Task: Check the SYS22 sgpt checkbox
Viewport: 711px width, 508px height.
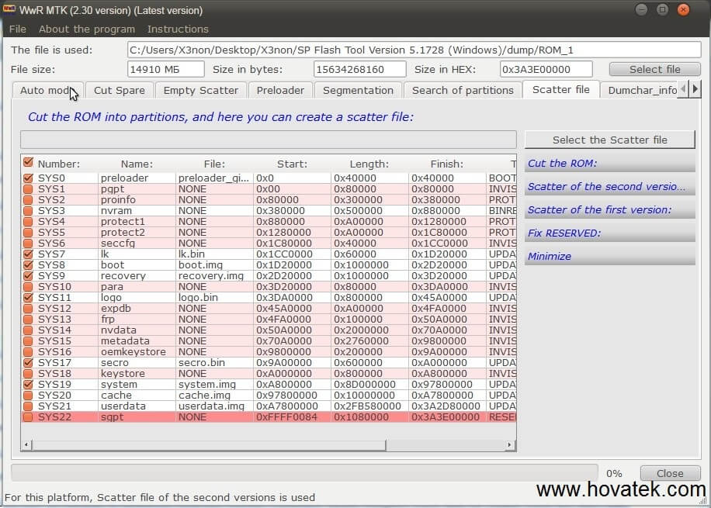Action: coord(28,417)
